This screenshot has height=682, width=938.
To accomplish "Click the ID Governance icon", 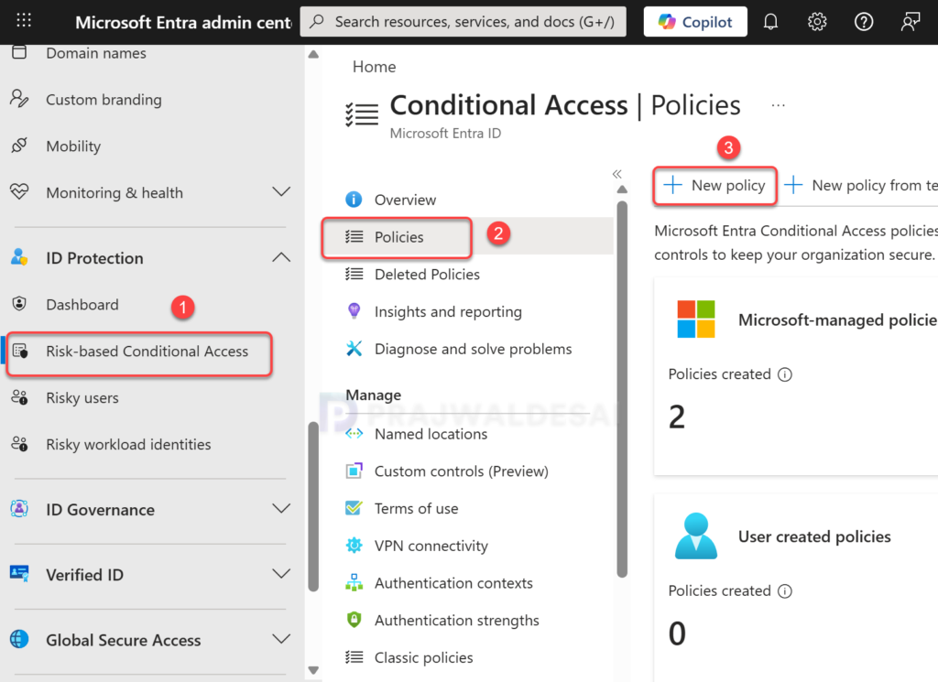I will (x=19, y=509).
